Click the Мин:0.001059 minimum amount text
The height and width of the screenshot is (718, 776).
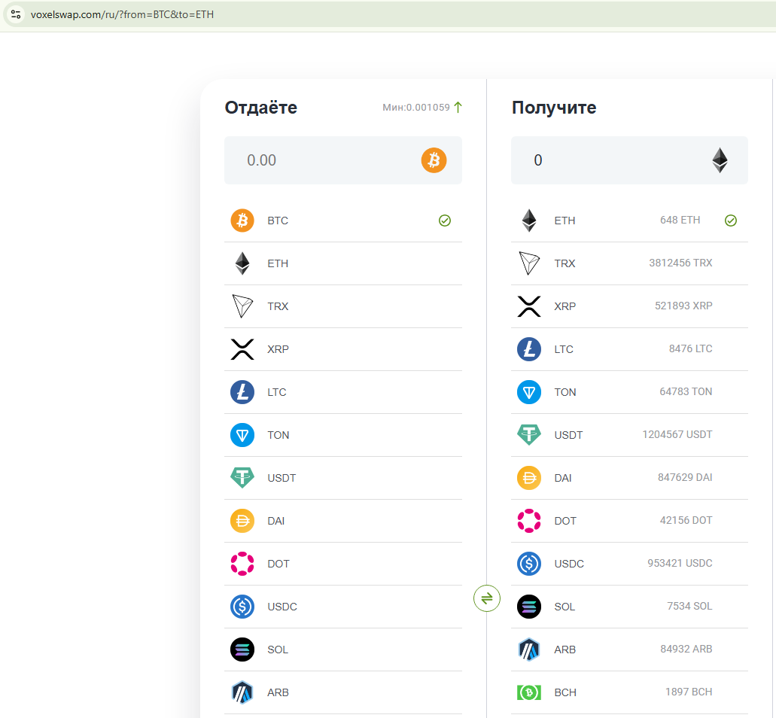tap(416, 108)
